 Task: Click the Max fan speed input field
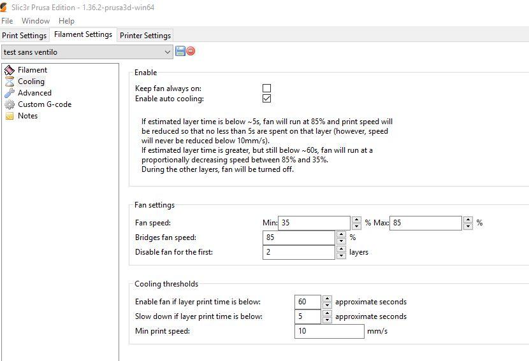(x=425, y=223)
